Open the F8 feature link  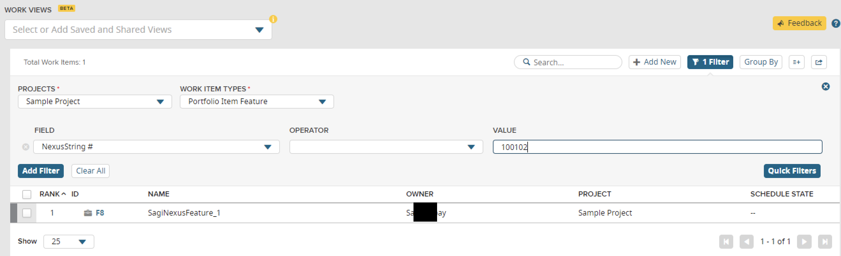coord(99,213)
